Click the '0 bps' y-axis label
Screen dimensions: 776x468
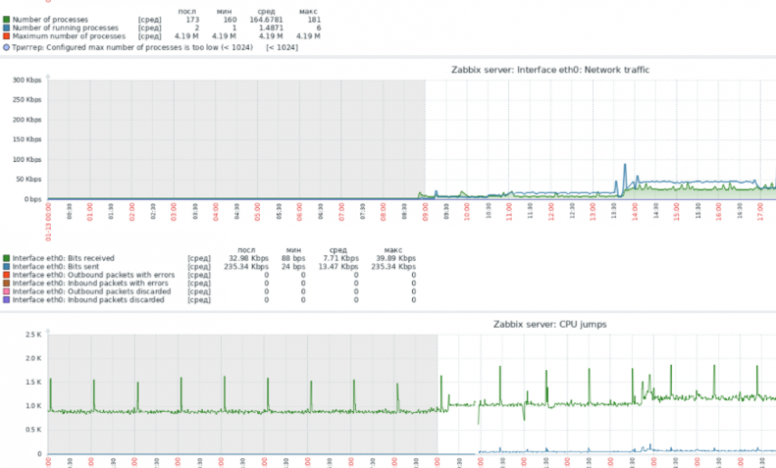33,199
